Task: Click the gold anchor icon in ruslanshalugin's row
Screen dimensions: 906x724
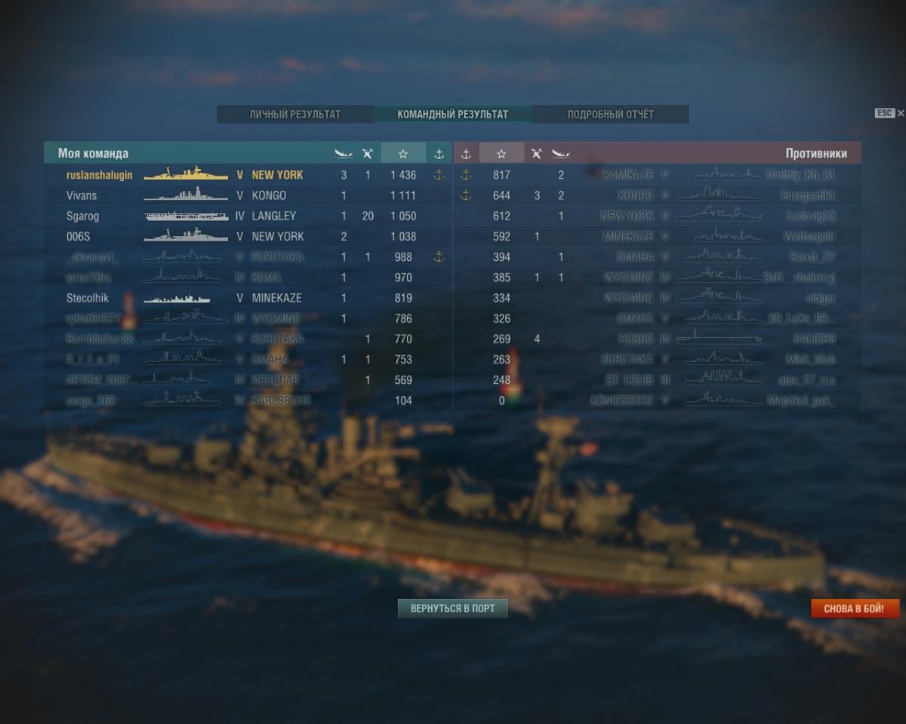Action: (x=439, y=175)
